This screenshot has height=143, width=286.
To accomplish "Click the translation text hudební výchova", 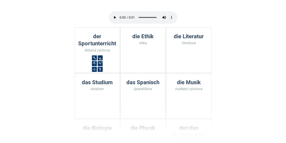I will tap(189, 89).
